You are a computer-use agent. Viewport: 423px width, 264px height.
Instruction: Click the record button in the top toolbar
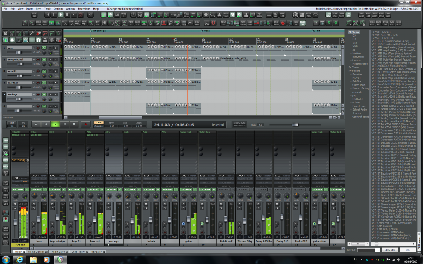point(81,15)
